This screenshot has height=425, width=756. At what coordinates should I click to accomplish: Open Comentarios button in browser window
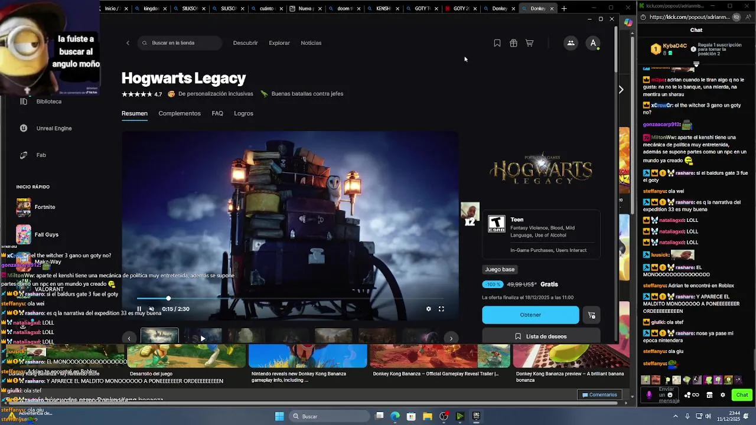pyautogui.click(x=599, y=395)
